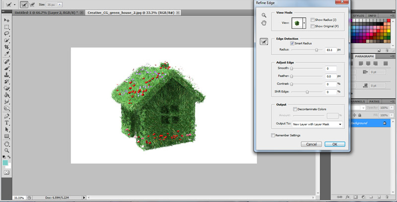Open the View mode thumbnail dropdown

pyautogui.click(x=304, y=23)
